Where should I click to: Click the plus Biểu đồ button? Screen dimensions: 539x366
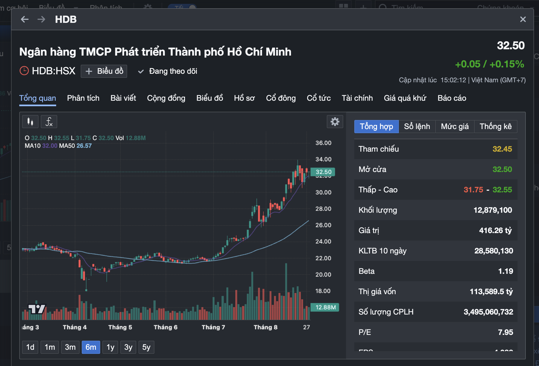point(104,71)
